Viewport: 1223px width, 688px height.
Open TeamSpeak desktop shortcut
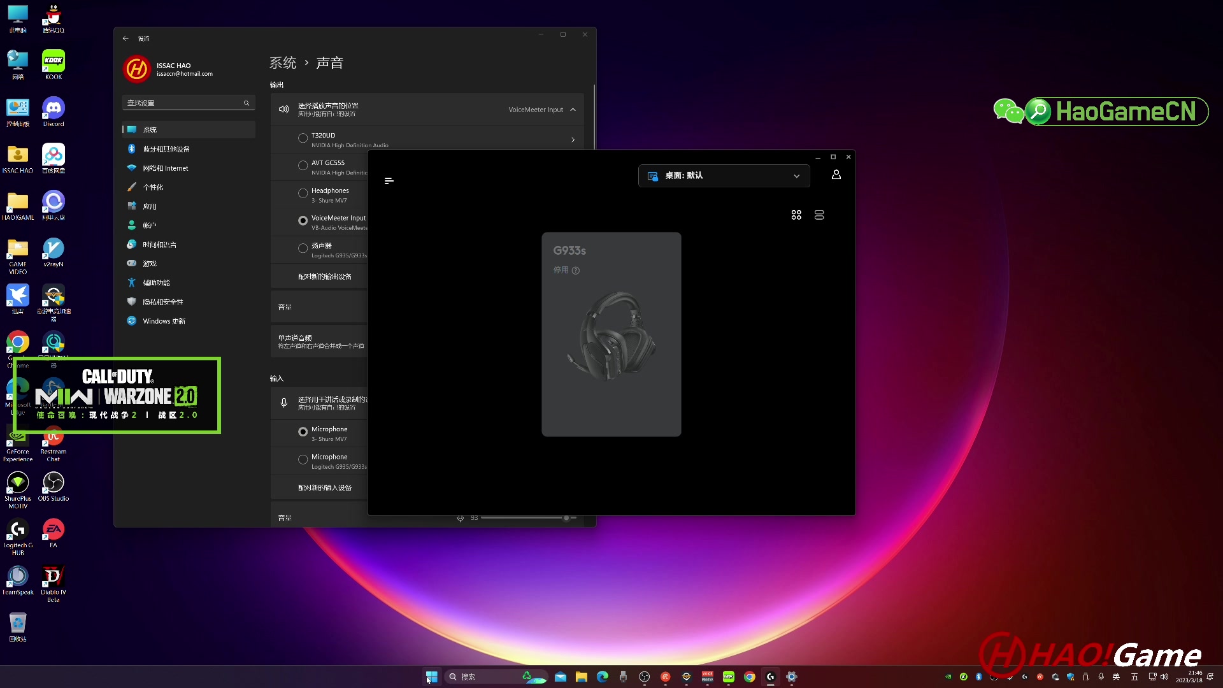(x=18, y=580)
